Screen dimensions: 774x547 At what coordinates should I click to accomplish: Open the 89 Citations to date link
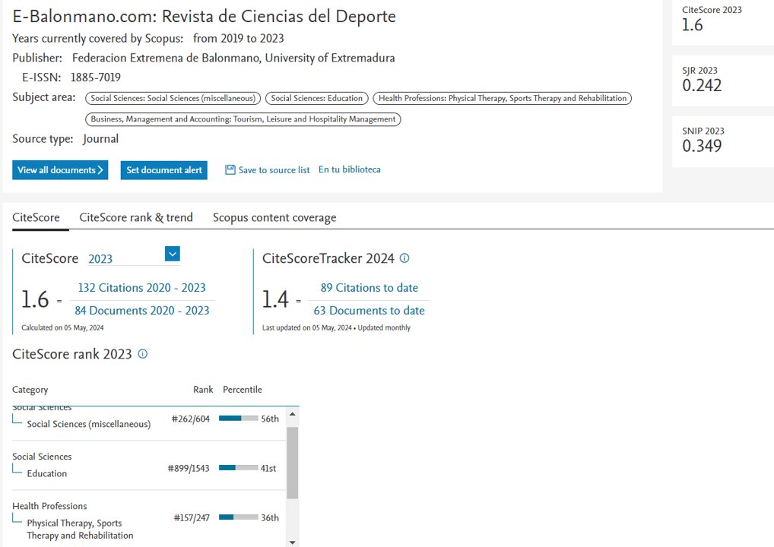[x=370, y=288]
